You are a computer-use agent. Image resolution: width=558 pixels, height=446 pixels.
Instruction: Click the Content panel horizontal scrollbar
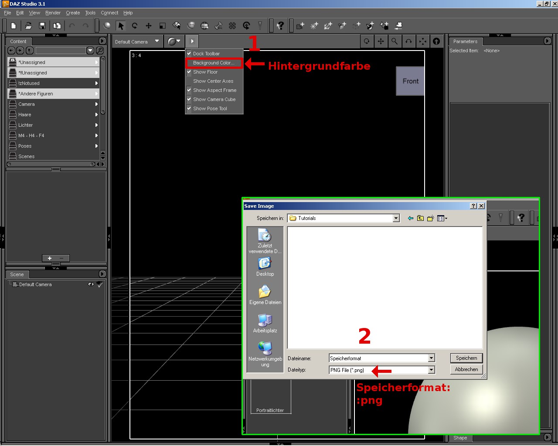click(51, 164)
